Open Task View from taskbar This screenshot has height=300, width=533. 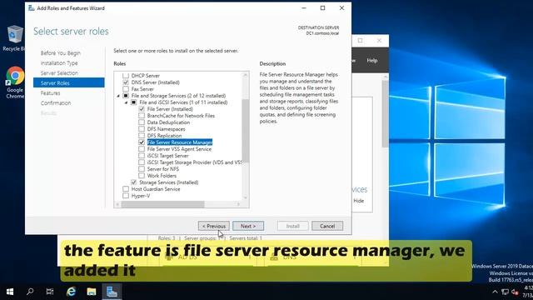[50, 292]
